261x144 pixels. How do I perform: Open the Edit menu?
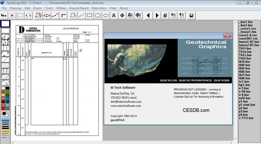pyautogui.click(x=27, y=8)
